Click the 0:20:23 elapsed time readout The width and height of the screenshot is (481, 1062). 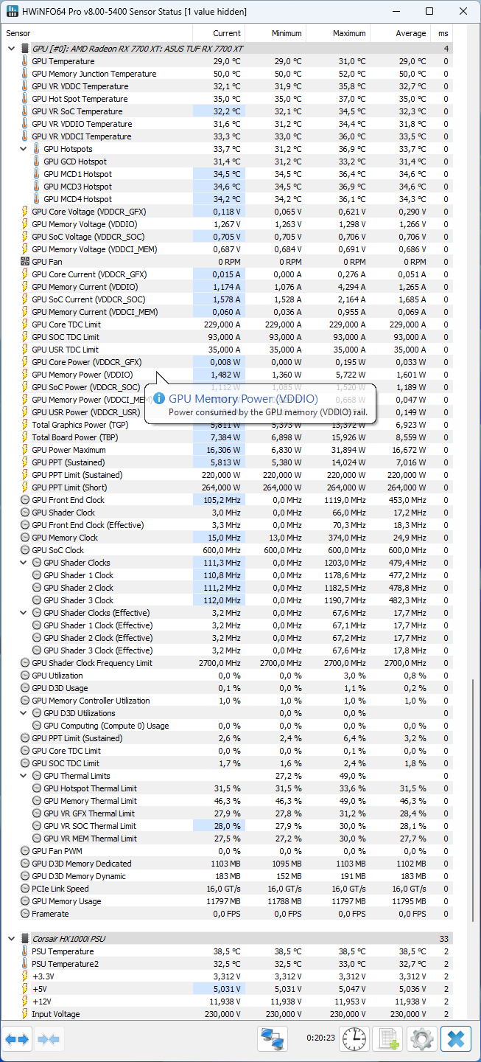pos(320,1038)
